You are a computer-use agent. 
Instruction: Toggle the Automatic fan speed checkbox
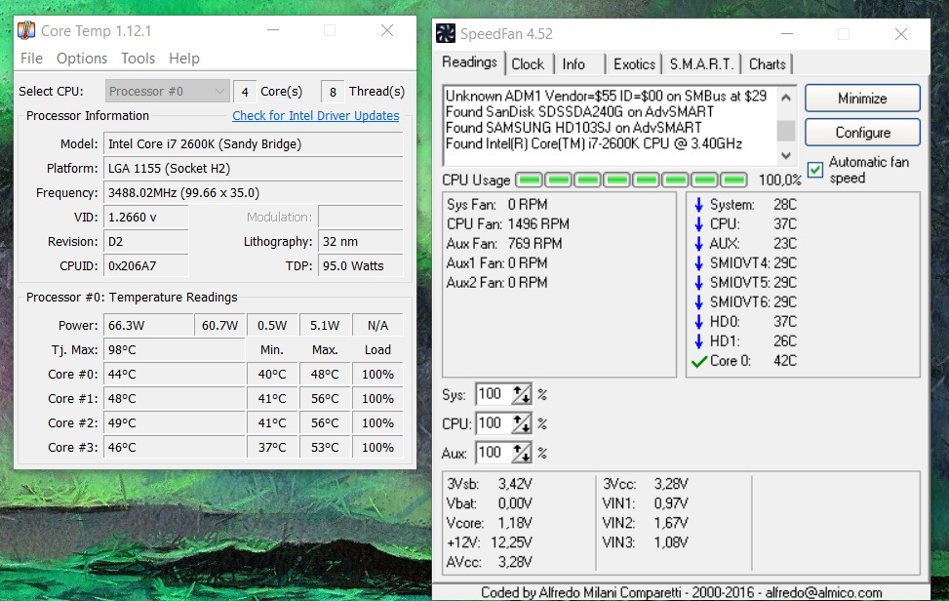(x=815, y=170)
